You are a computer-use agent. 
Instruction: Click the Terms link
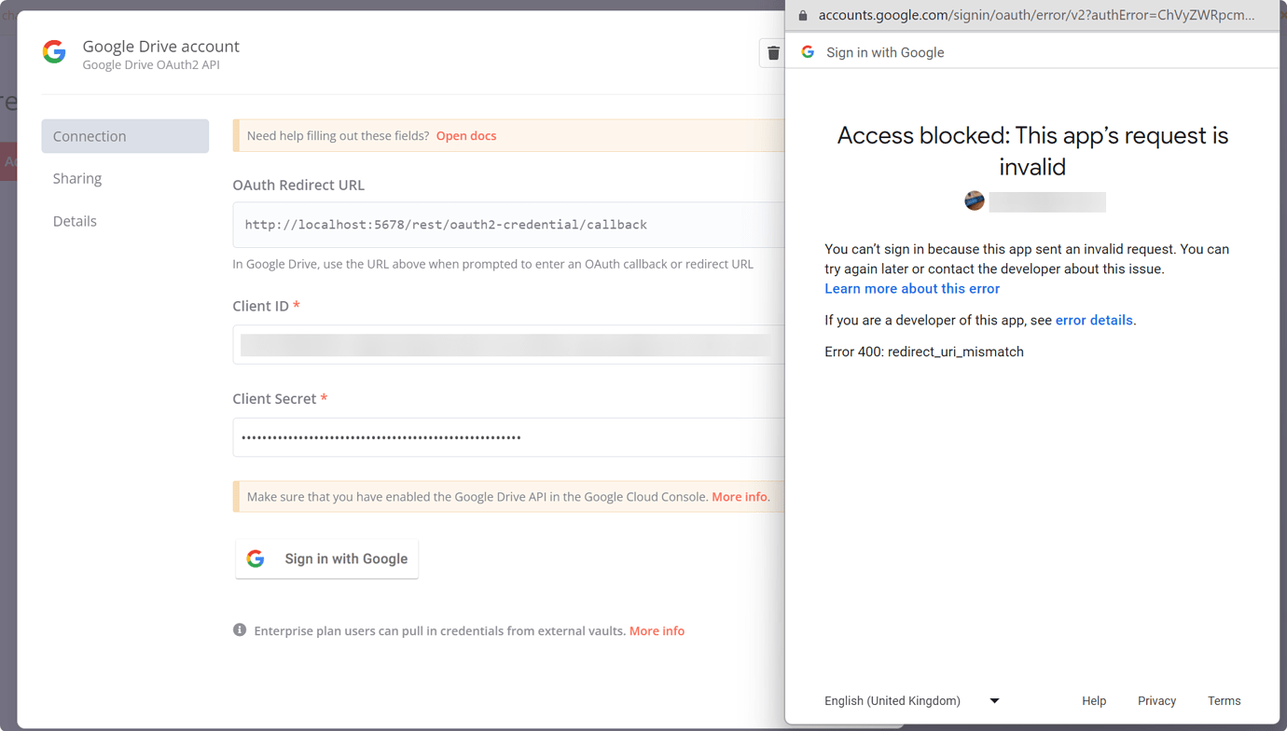click(1224, 700)
